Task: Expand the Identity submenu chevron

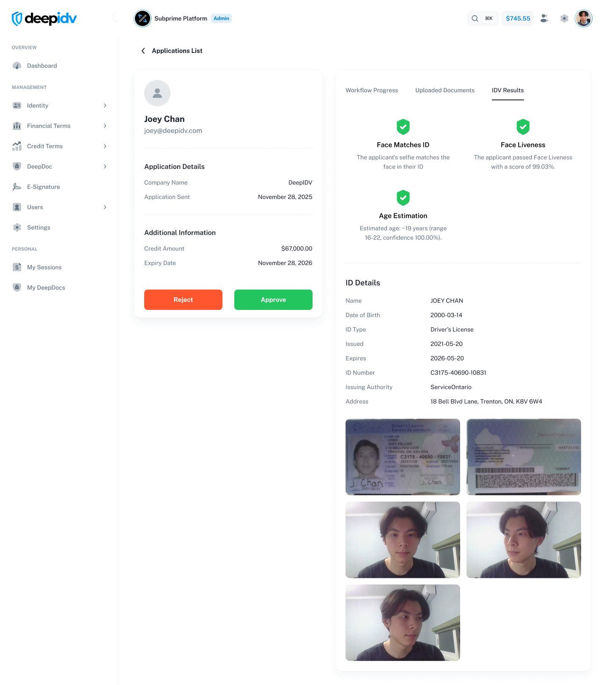Action: 105,105
